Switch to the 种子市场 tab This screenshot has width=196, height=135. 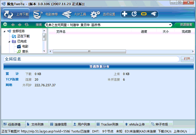tap(162, 124)
